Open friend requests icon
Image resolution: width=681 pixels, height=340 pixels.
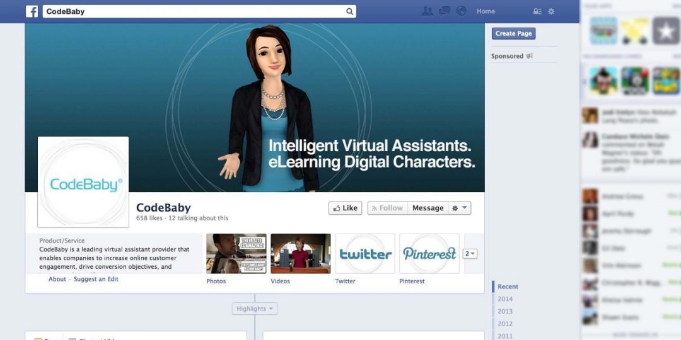point(428,11)
